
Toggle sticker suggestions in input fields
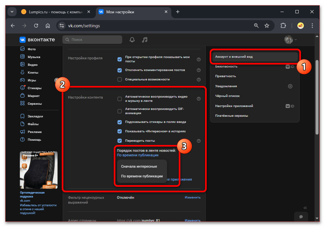click(x=120, y=122)
